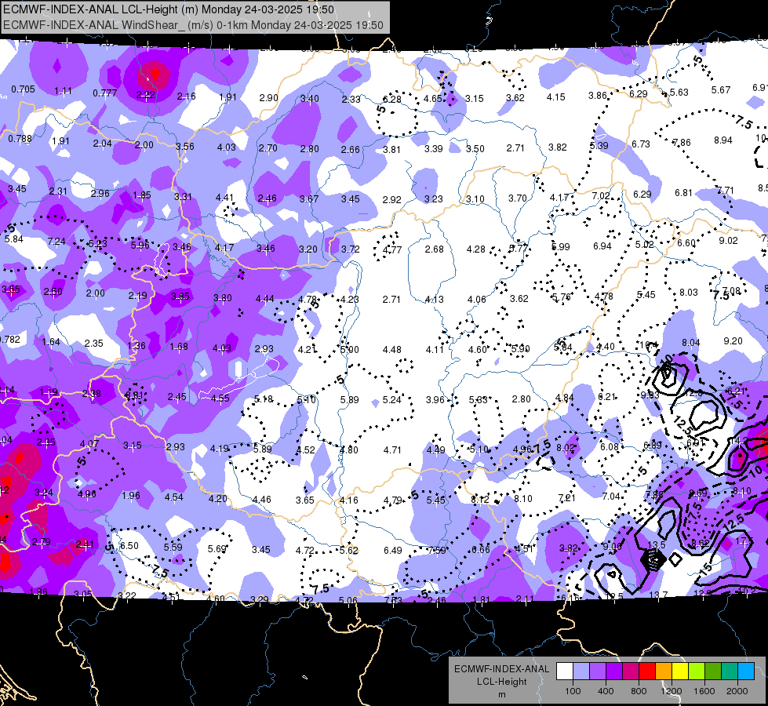Viewport: 768px width, 706px height.
Task: Click the legend label ECMWF-INDEX-ANAL
Action: (x=501, y=669)
